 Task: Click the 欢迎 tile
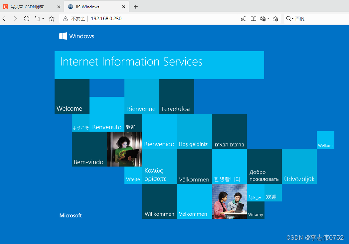tap(273, 192)
